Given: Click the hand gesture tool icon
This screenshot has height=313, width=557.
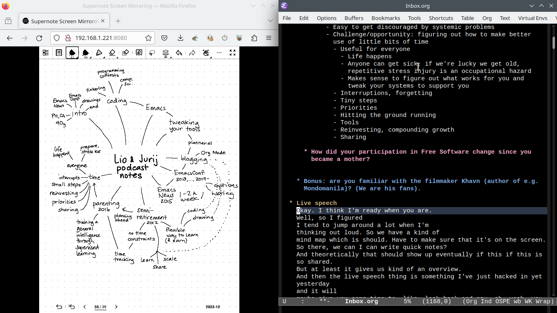Looking at the screenshot, I should tap(206, 53).
